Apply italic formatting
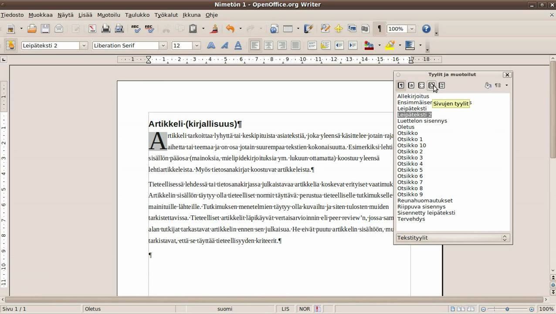Screen dimensions: 556x314 pos(225,45)
